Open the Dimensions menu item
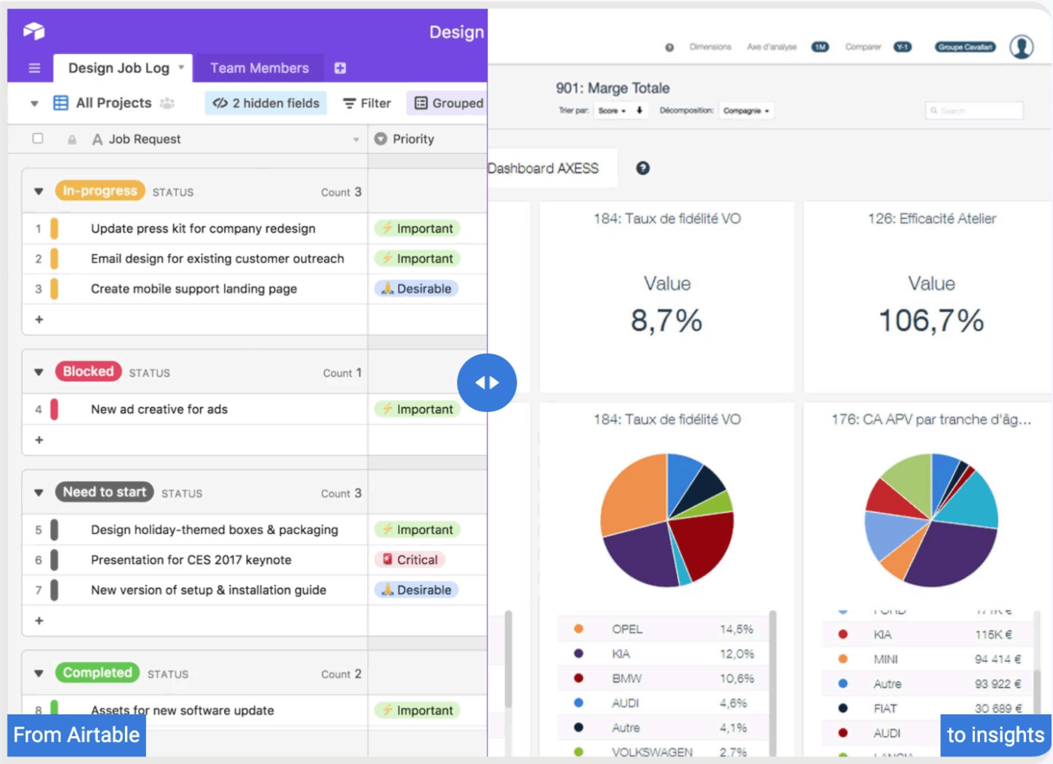1053x764 pixels. coord(709,47)
